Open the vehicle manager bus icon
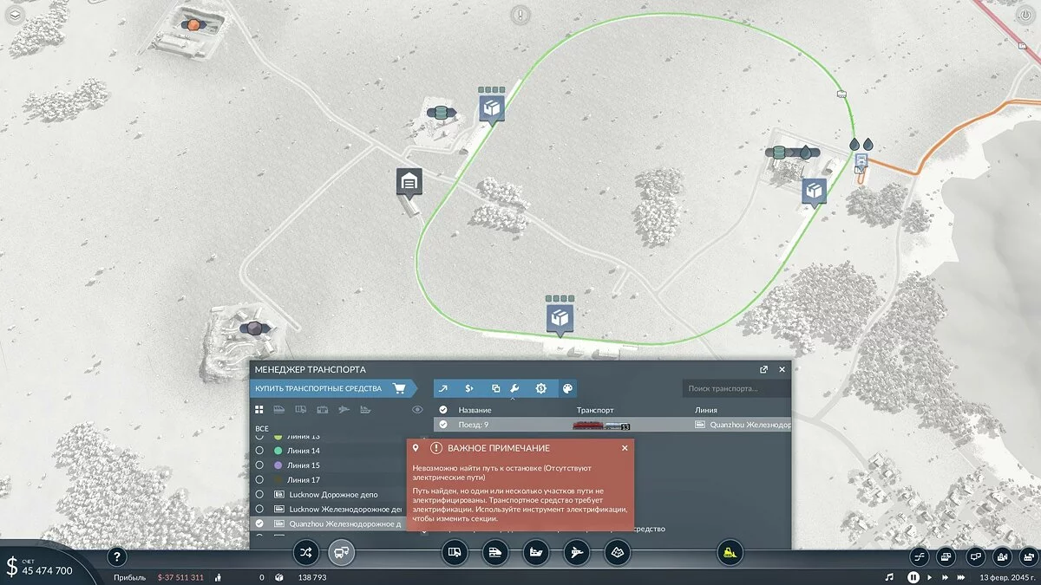This screenshot has width=1041, height=585. [341, 552]
